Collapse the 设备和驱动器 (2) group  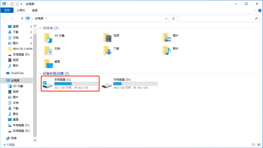41,74
